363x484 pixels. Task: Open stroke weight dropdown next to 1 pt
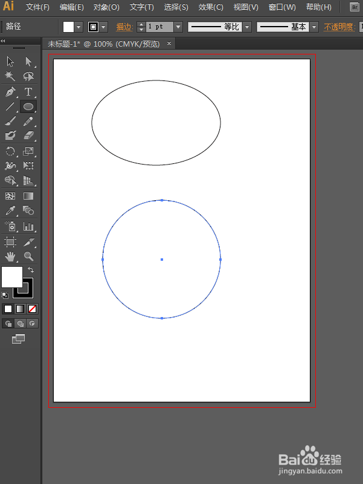178,27
